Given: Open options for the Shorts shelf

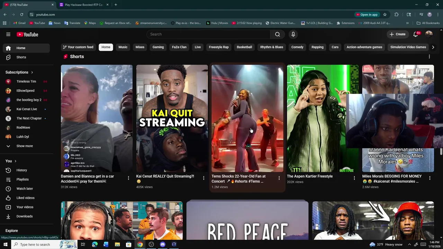Looking at the screenshot, I should 430,56.
